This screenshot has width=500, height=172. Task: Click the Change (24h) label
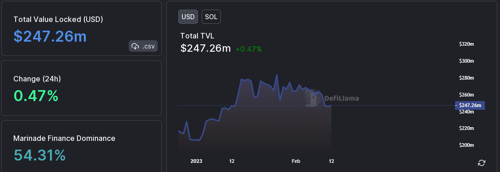coord(37,79)
